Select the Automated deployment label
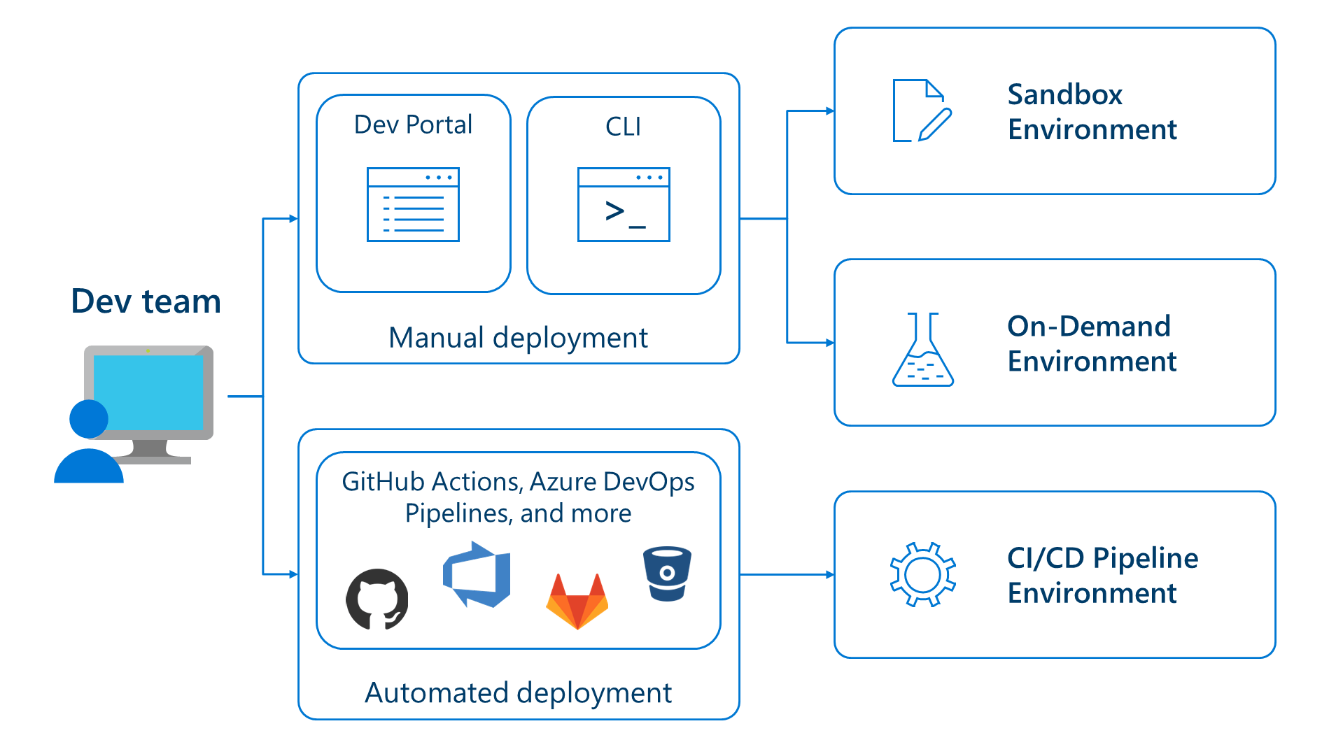The image size is (1329, 747). click(518, 693)
